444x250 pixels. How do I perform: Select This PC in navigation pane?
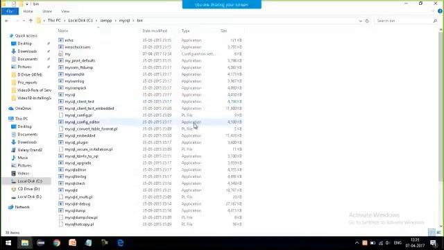[22, 119]
